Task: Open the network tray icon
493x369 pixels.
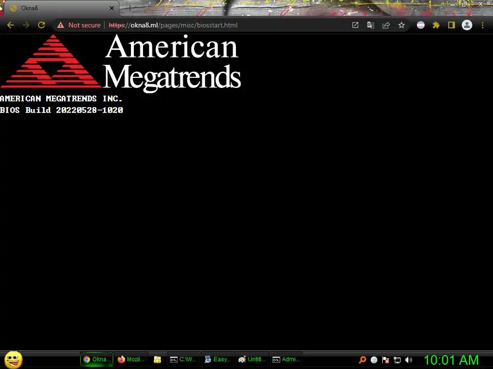Action: 397,360
